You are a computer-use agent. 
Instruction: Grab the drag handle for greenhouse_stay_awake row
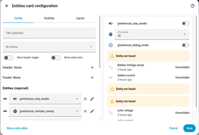point(5,99)
